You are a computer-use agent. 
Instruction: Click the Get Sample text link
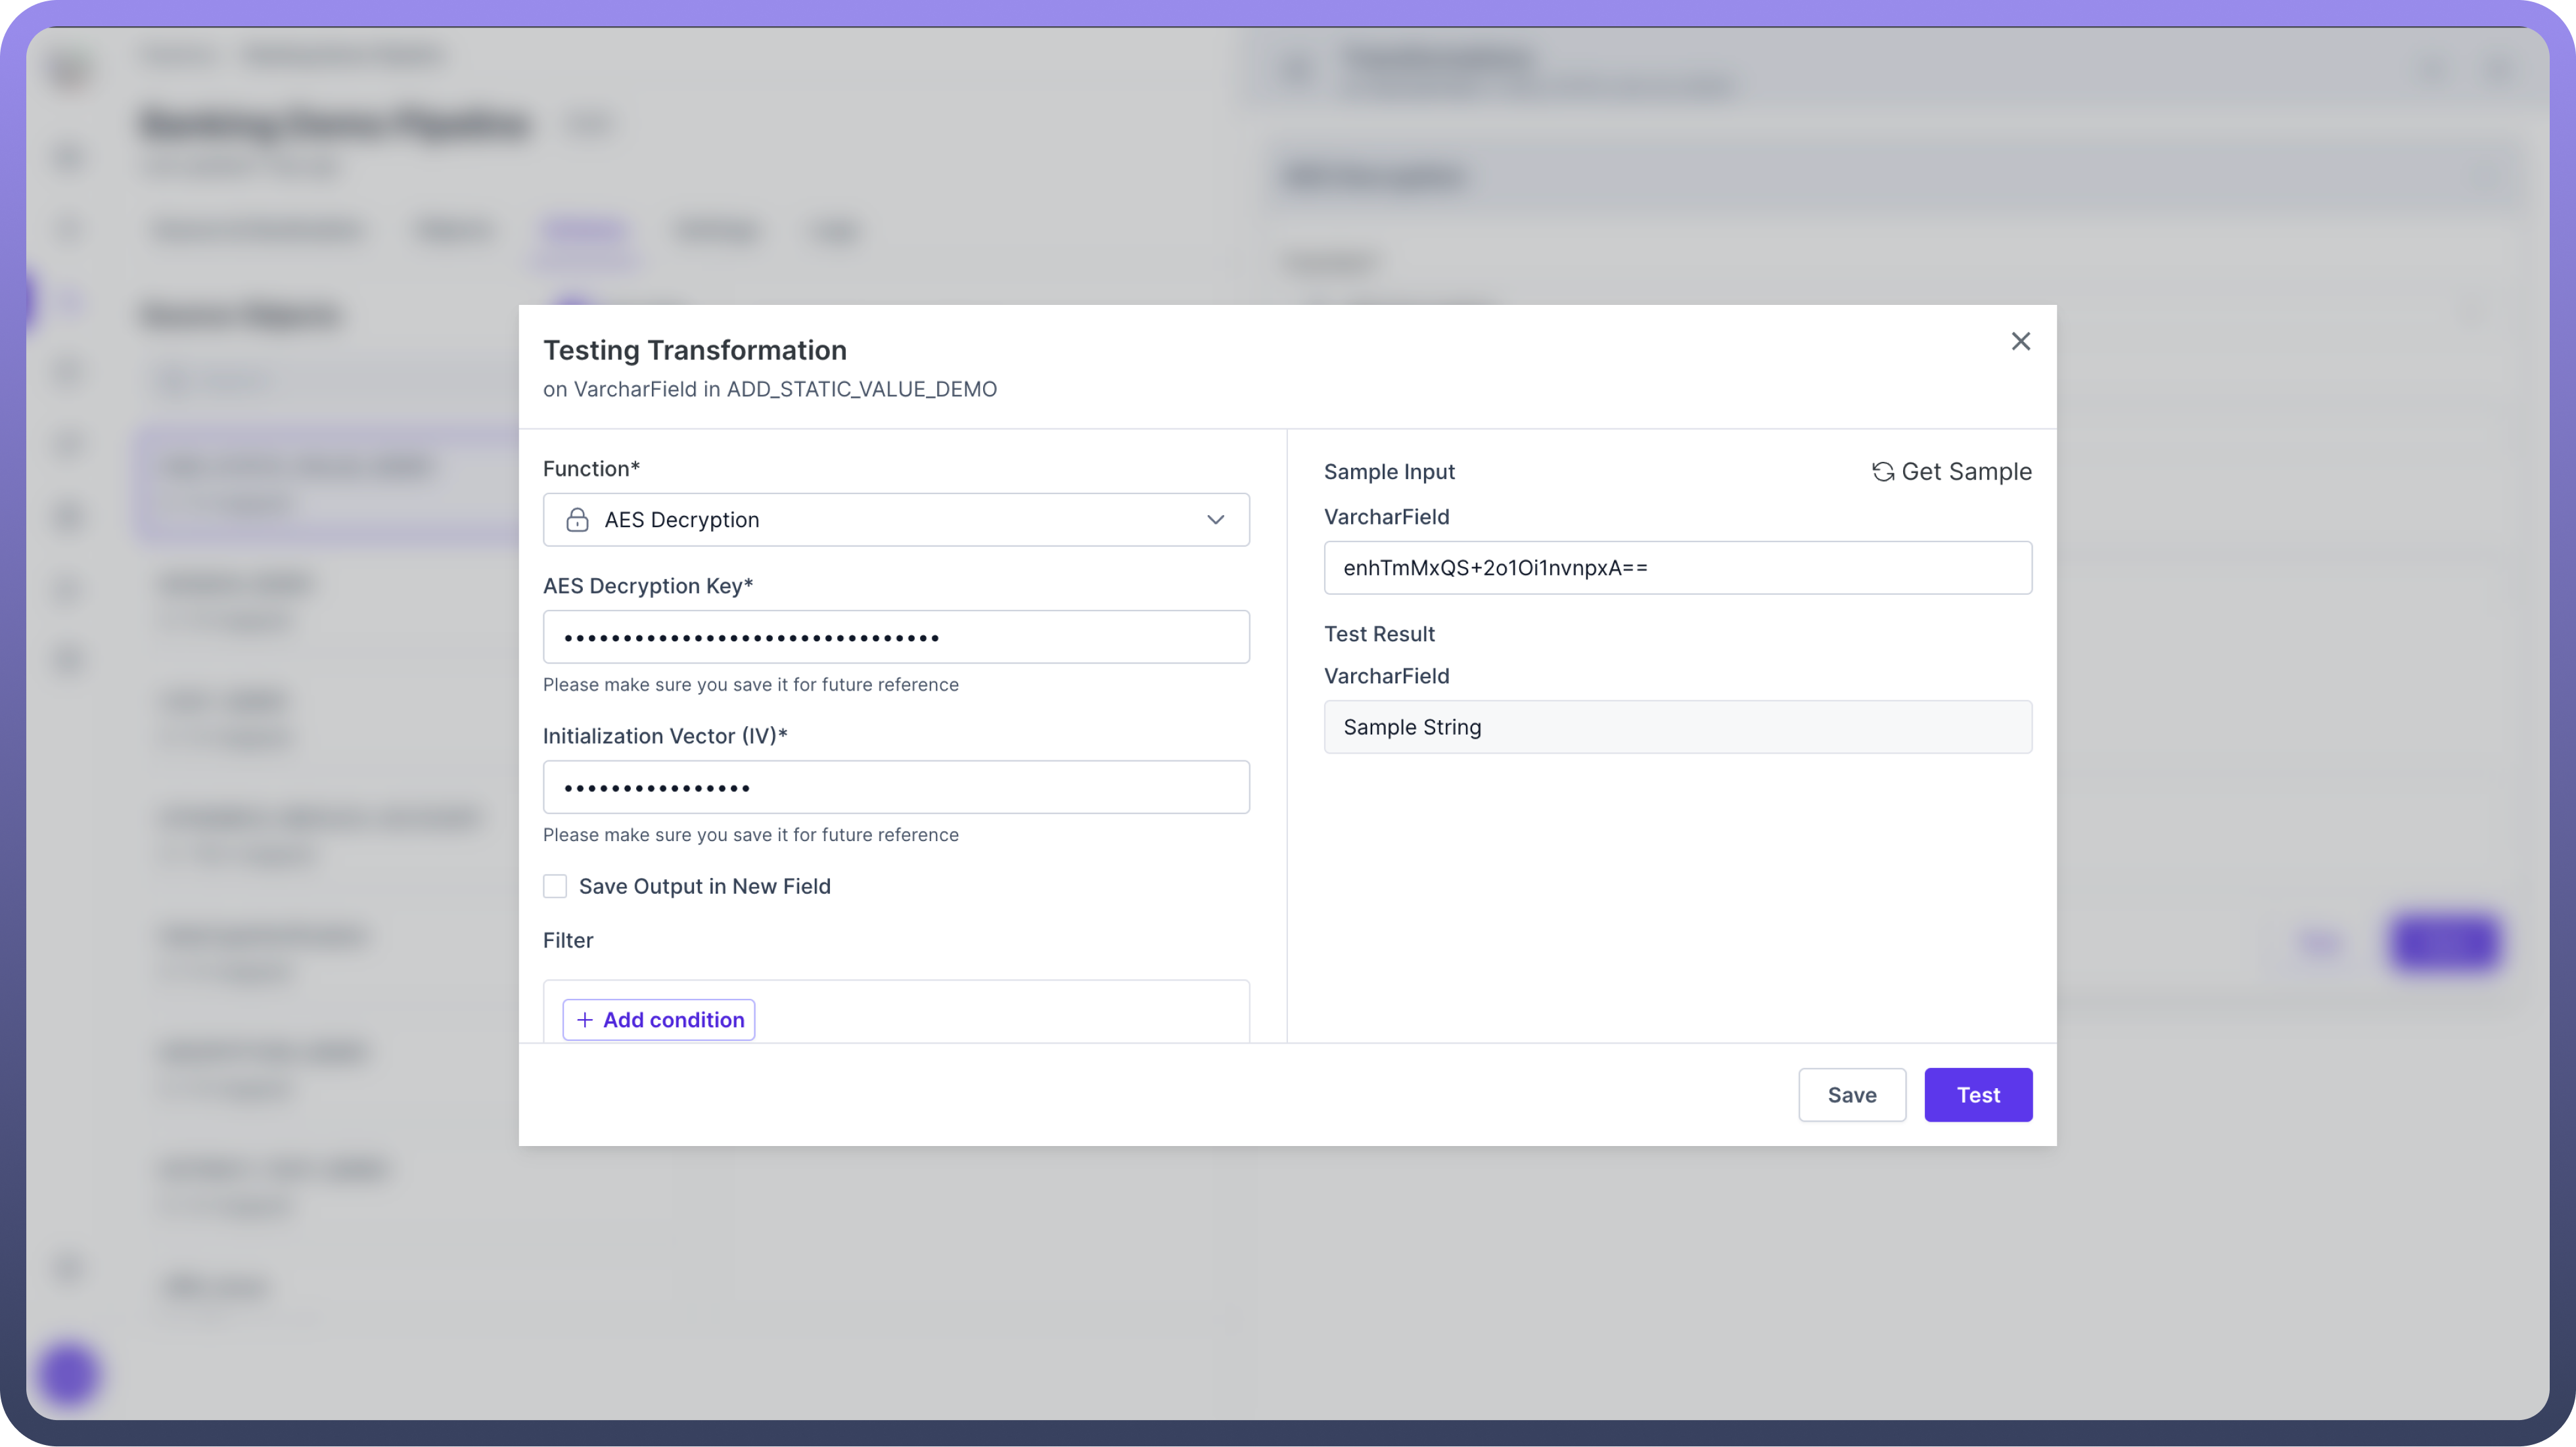click(1966, 472)
